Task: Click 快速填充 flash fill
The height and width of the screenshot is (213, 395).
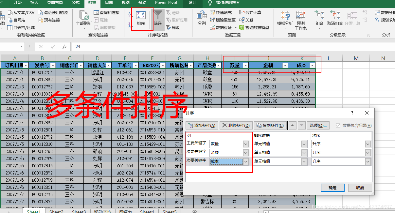Action: point(221,12)
